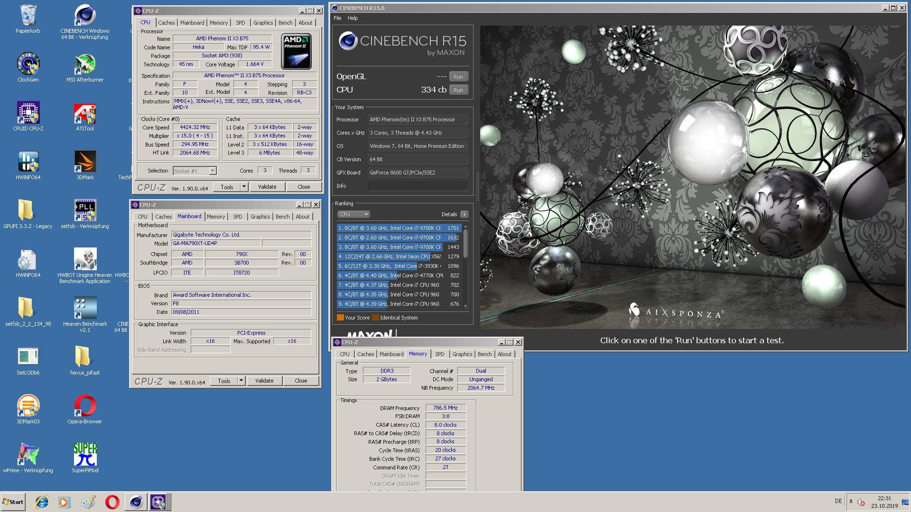Click Tools button in top CPU-Z window
Image resolution: width=911 pixels, height=512 pixels.
[x=227, y=187]
